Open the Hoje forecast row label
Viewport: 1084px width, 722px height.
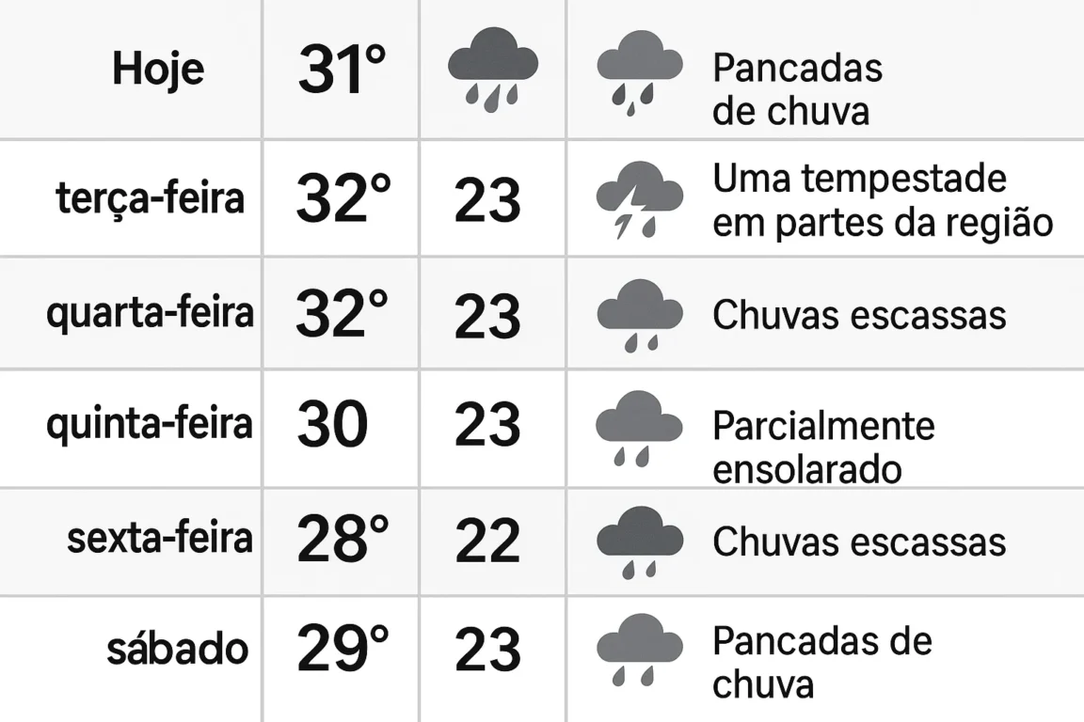tap(158, 70)
